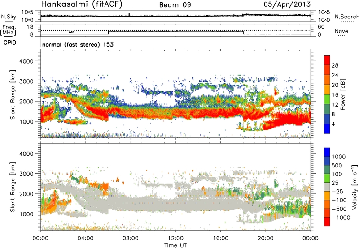
Task: Click the gray ±25 band on the Velocity color bar
Action: 327,187
